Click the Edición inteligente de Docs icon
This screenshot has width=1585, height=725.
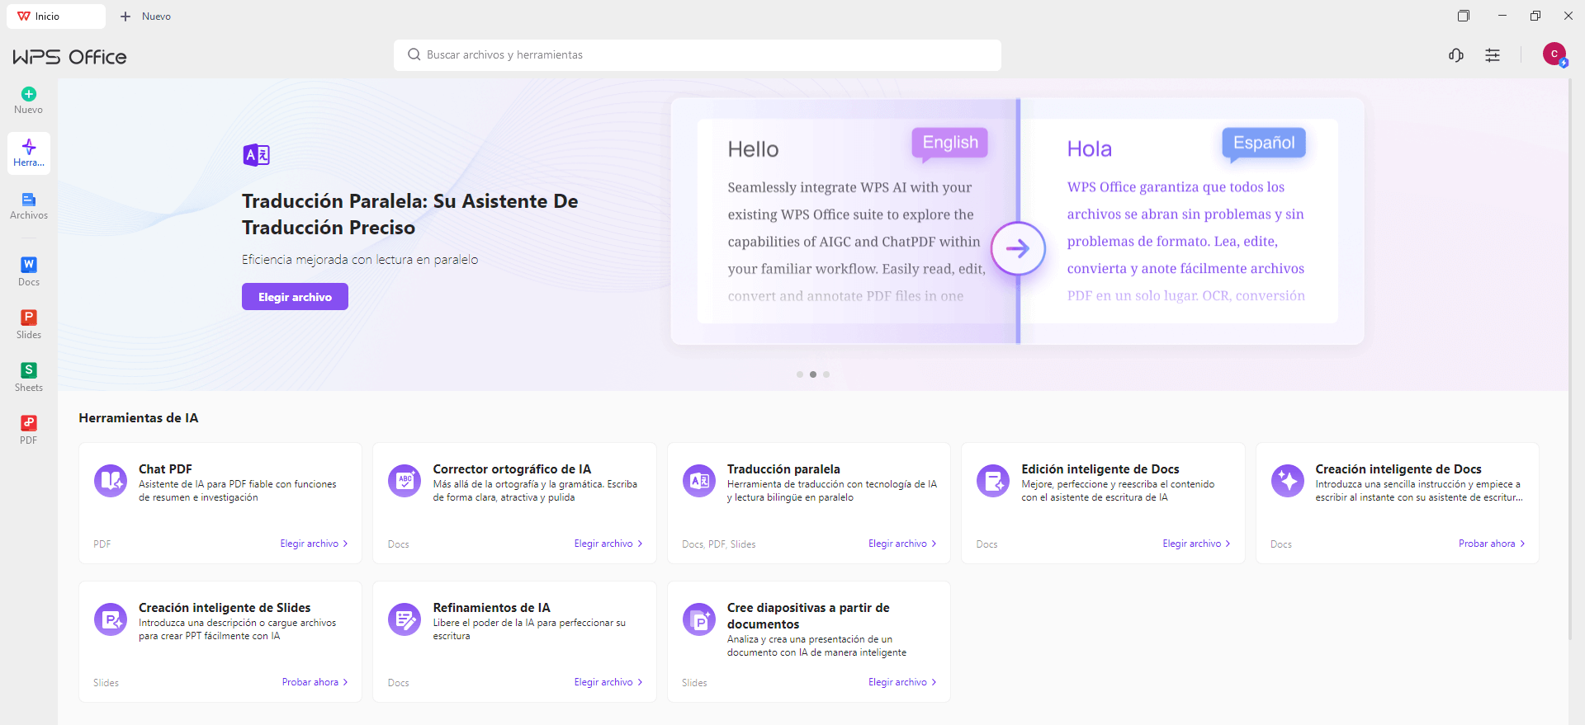(993, 480)
